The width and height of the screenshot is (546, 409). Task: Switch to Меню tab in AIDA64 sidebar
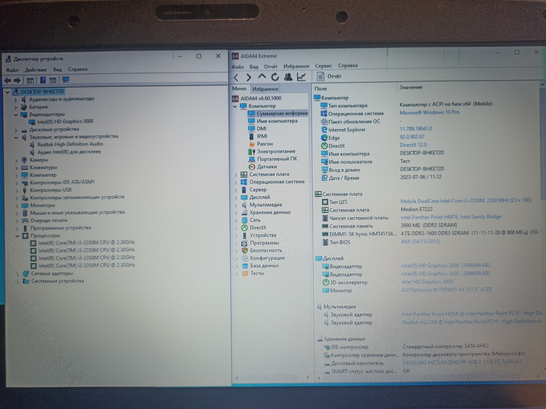click(239, 89)
